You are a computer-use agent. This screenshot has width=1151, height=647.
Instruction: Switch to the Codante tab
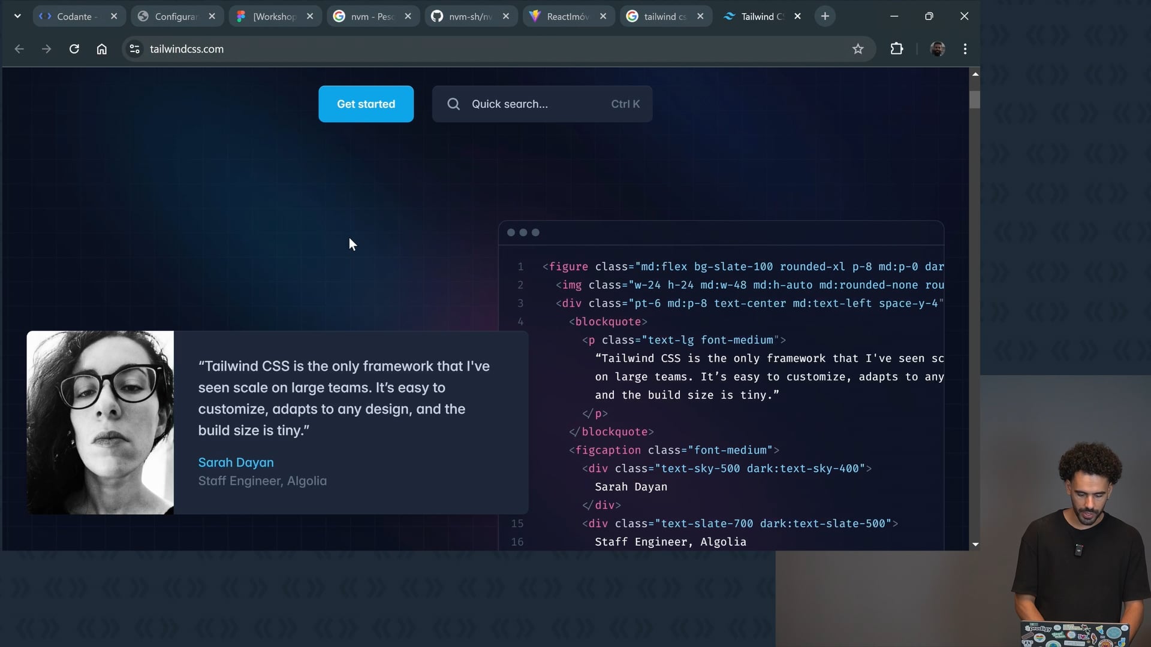click(x=74, y=16)
